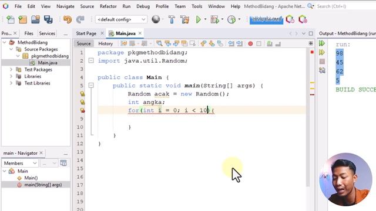Click the Clean and Build icon

[x=184, y=19]
